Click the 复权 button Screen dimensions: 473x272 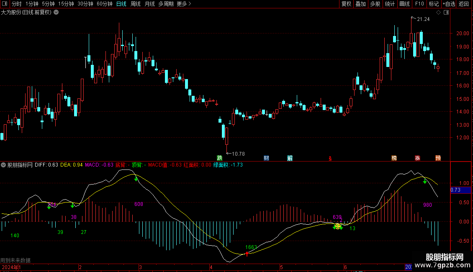(346, 4)
